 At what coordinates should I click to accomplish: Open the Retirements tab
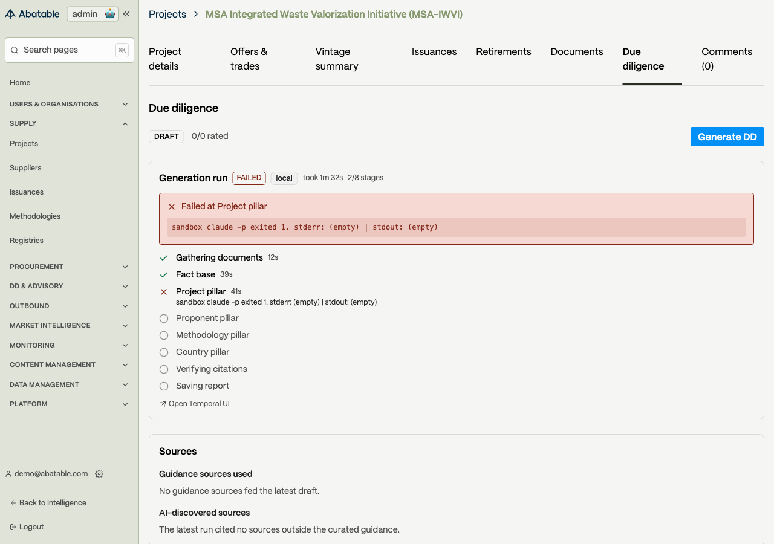tap(504, 52)
